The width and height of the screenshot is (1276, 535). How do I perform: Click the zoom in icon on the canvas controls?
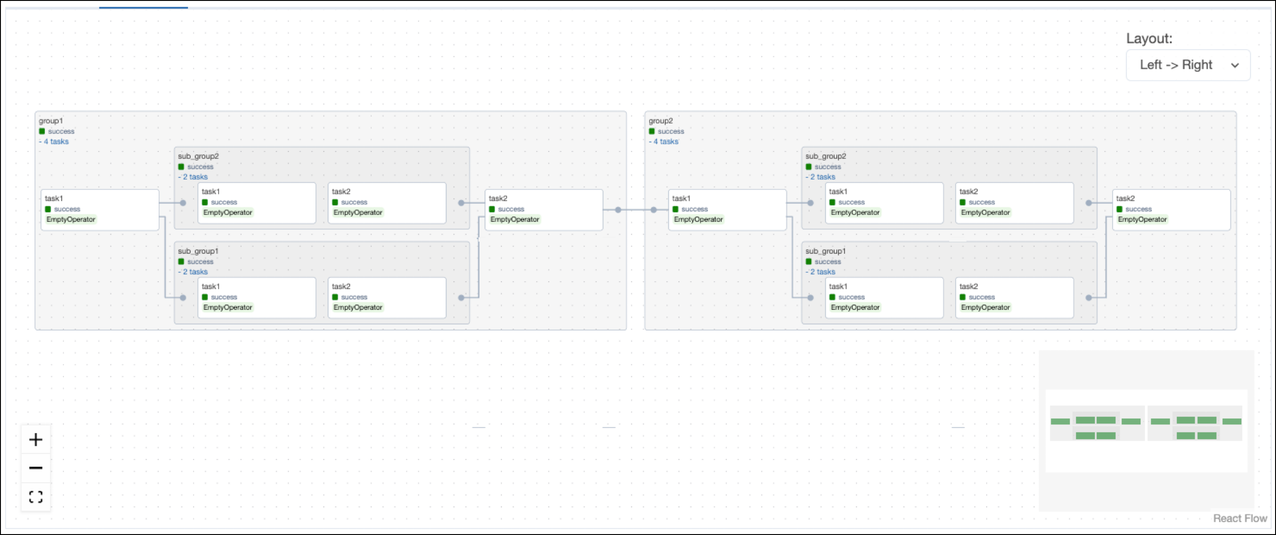(35, 439)
